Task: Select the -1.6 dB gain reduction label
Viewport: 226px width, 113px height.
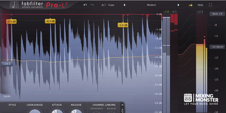Action: click(x=123, y=25)
